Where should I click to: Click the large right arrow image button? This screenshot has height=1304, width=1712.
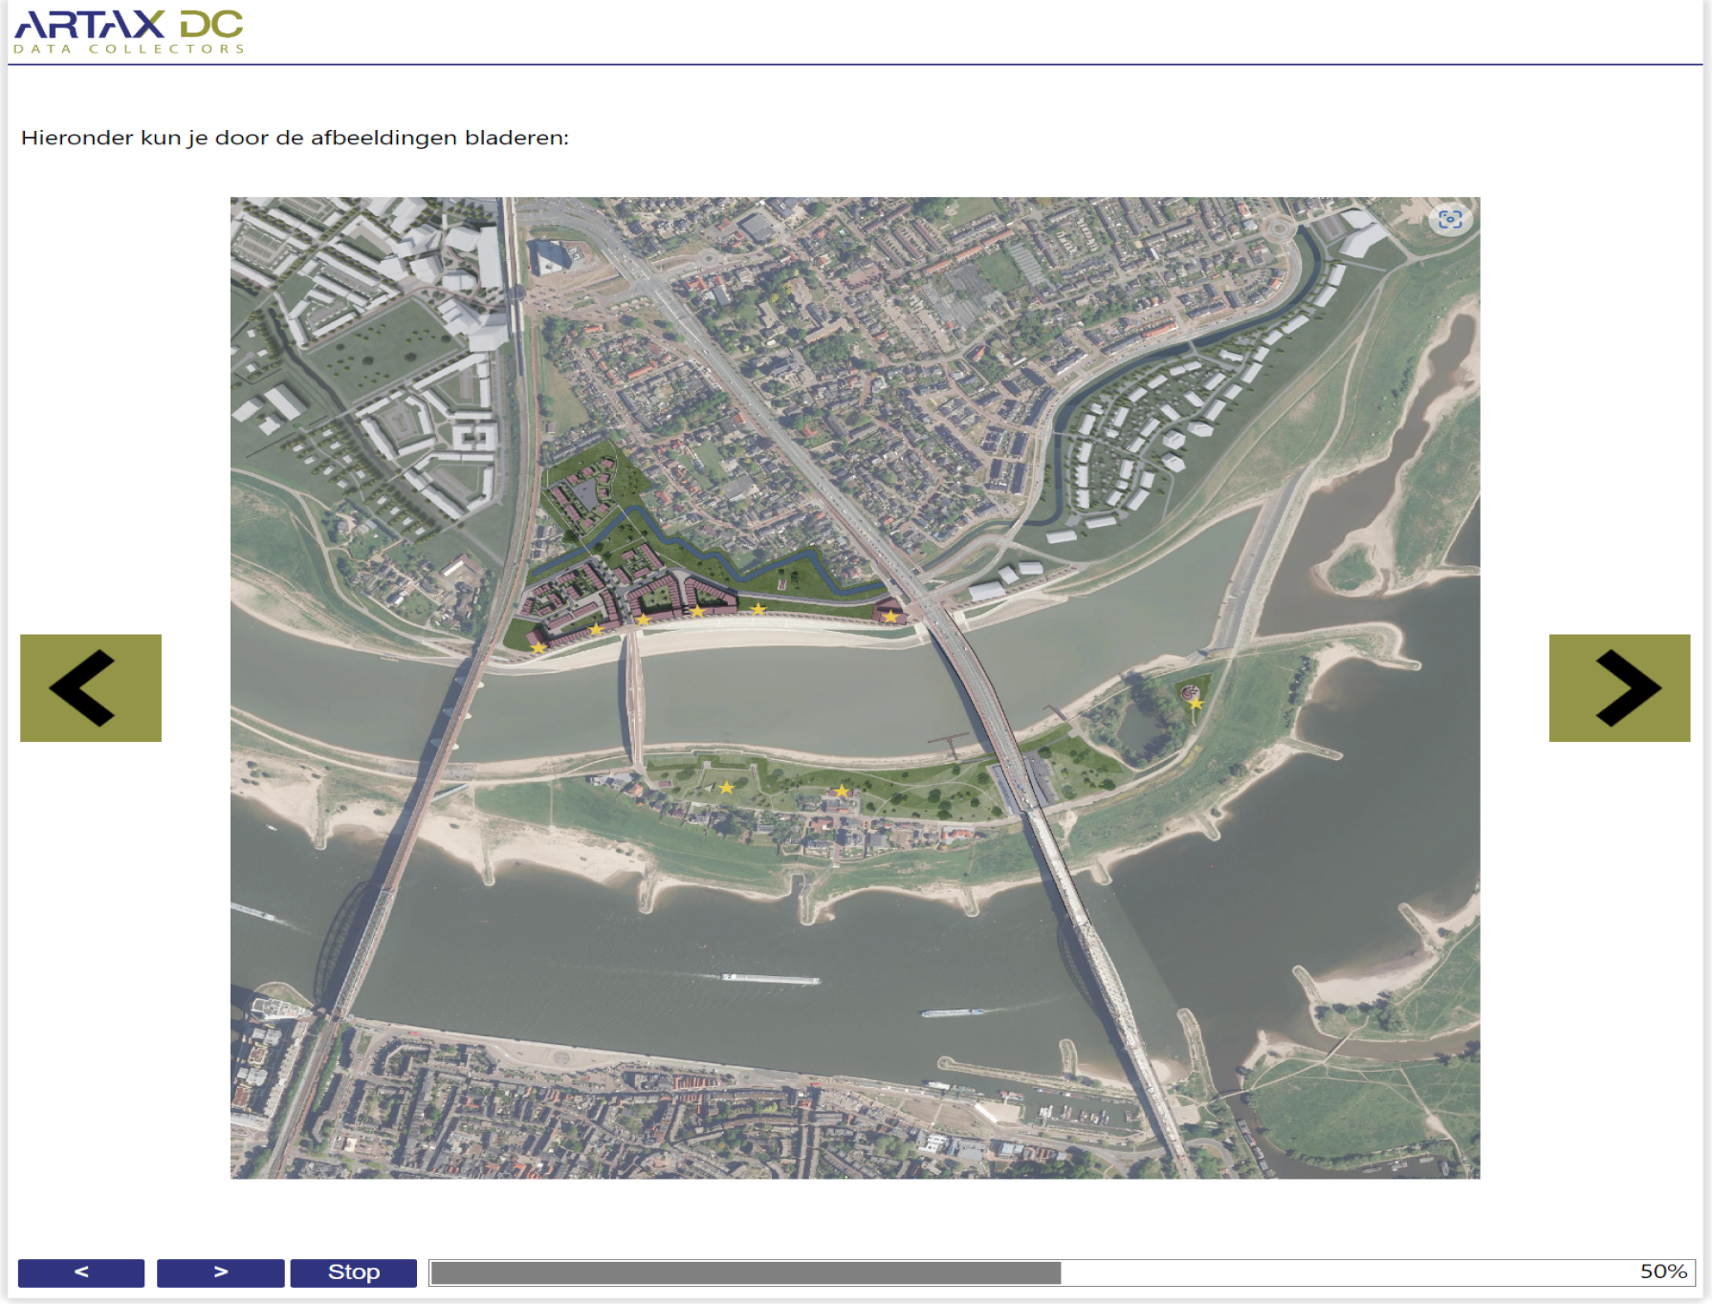[1618, 687]
